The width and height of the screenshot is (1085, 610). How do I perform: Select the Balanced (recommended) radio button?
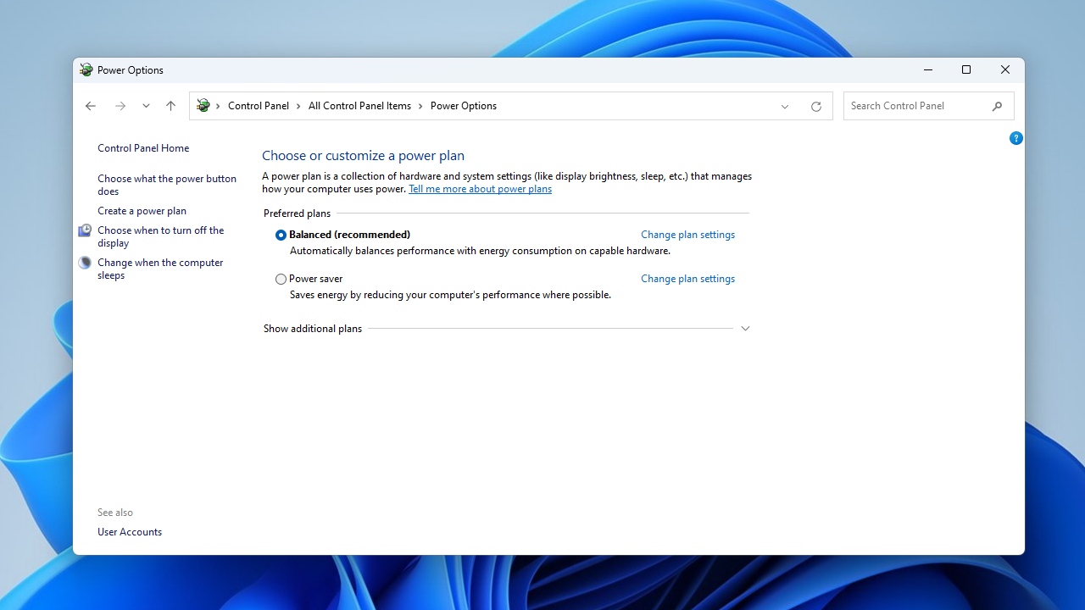[x=281, y=235]
